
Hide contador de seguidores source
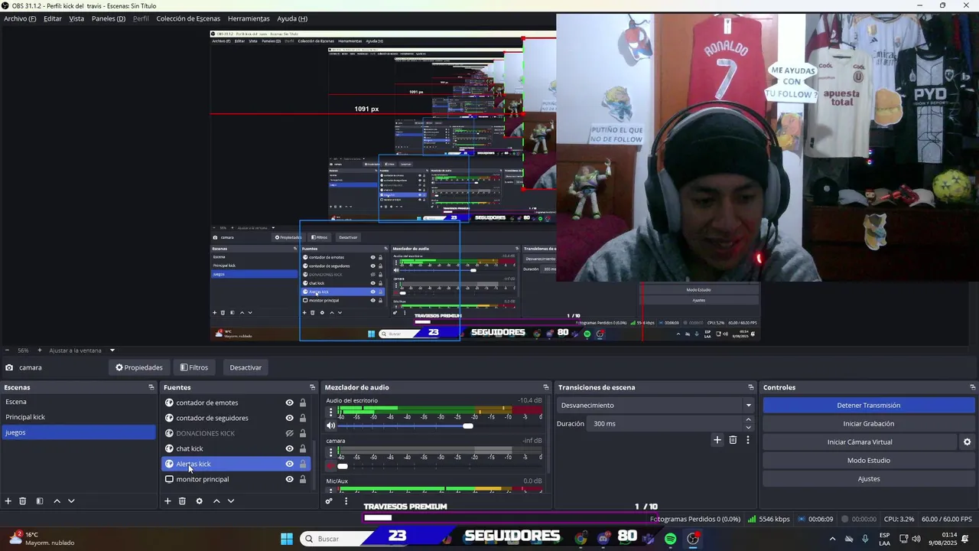coord(289,418)
